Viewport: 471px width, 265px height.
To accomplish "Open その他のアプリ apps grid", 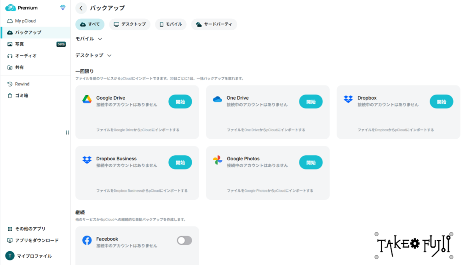I will tap(29, 228).
